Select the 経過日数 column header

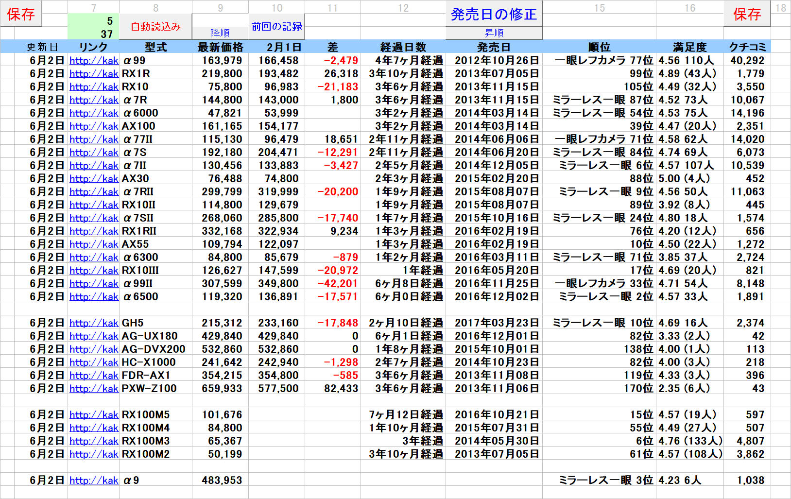[403, 47]
